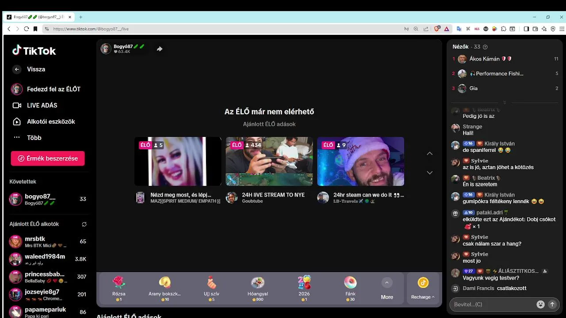Send chat message arrow button

[552, 304]
